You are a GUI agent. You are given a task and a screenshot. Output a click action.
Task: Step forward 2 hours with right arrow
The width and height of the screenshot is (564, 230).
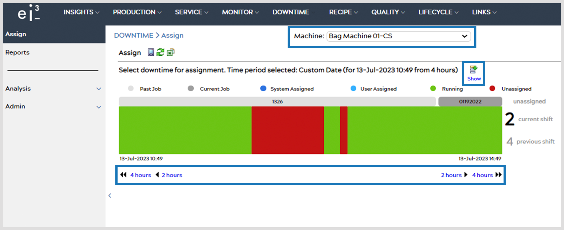[466, 175]
